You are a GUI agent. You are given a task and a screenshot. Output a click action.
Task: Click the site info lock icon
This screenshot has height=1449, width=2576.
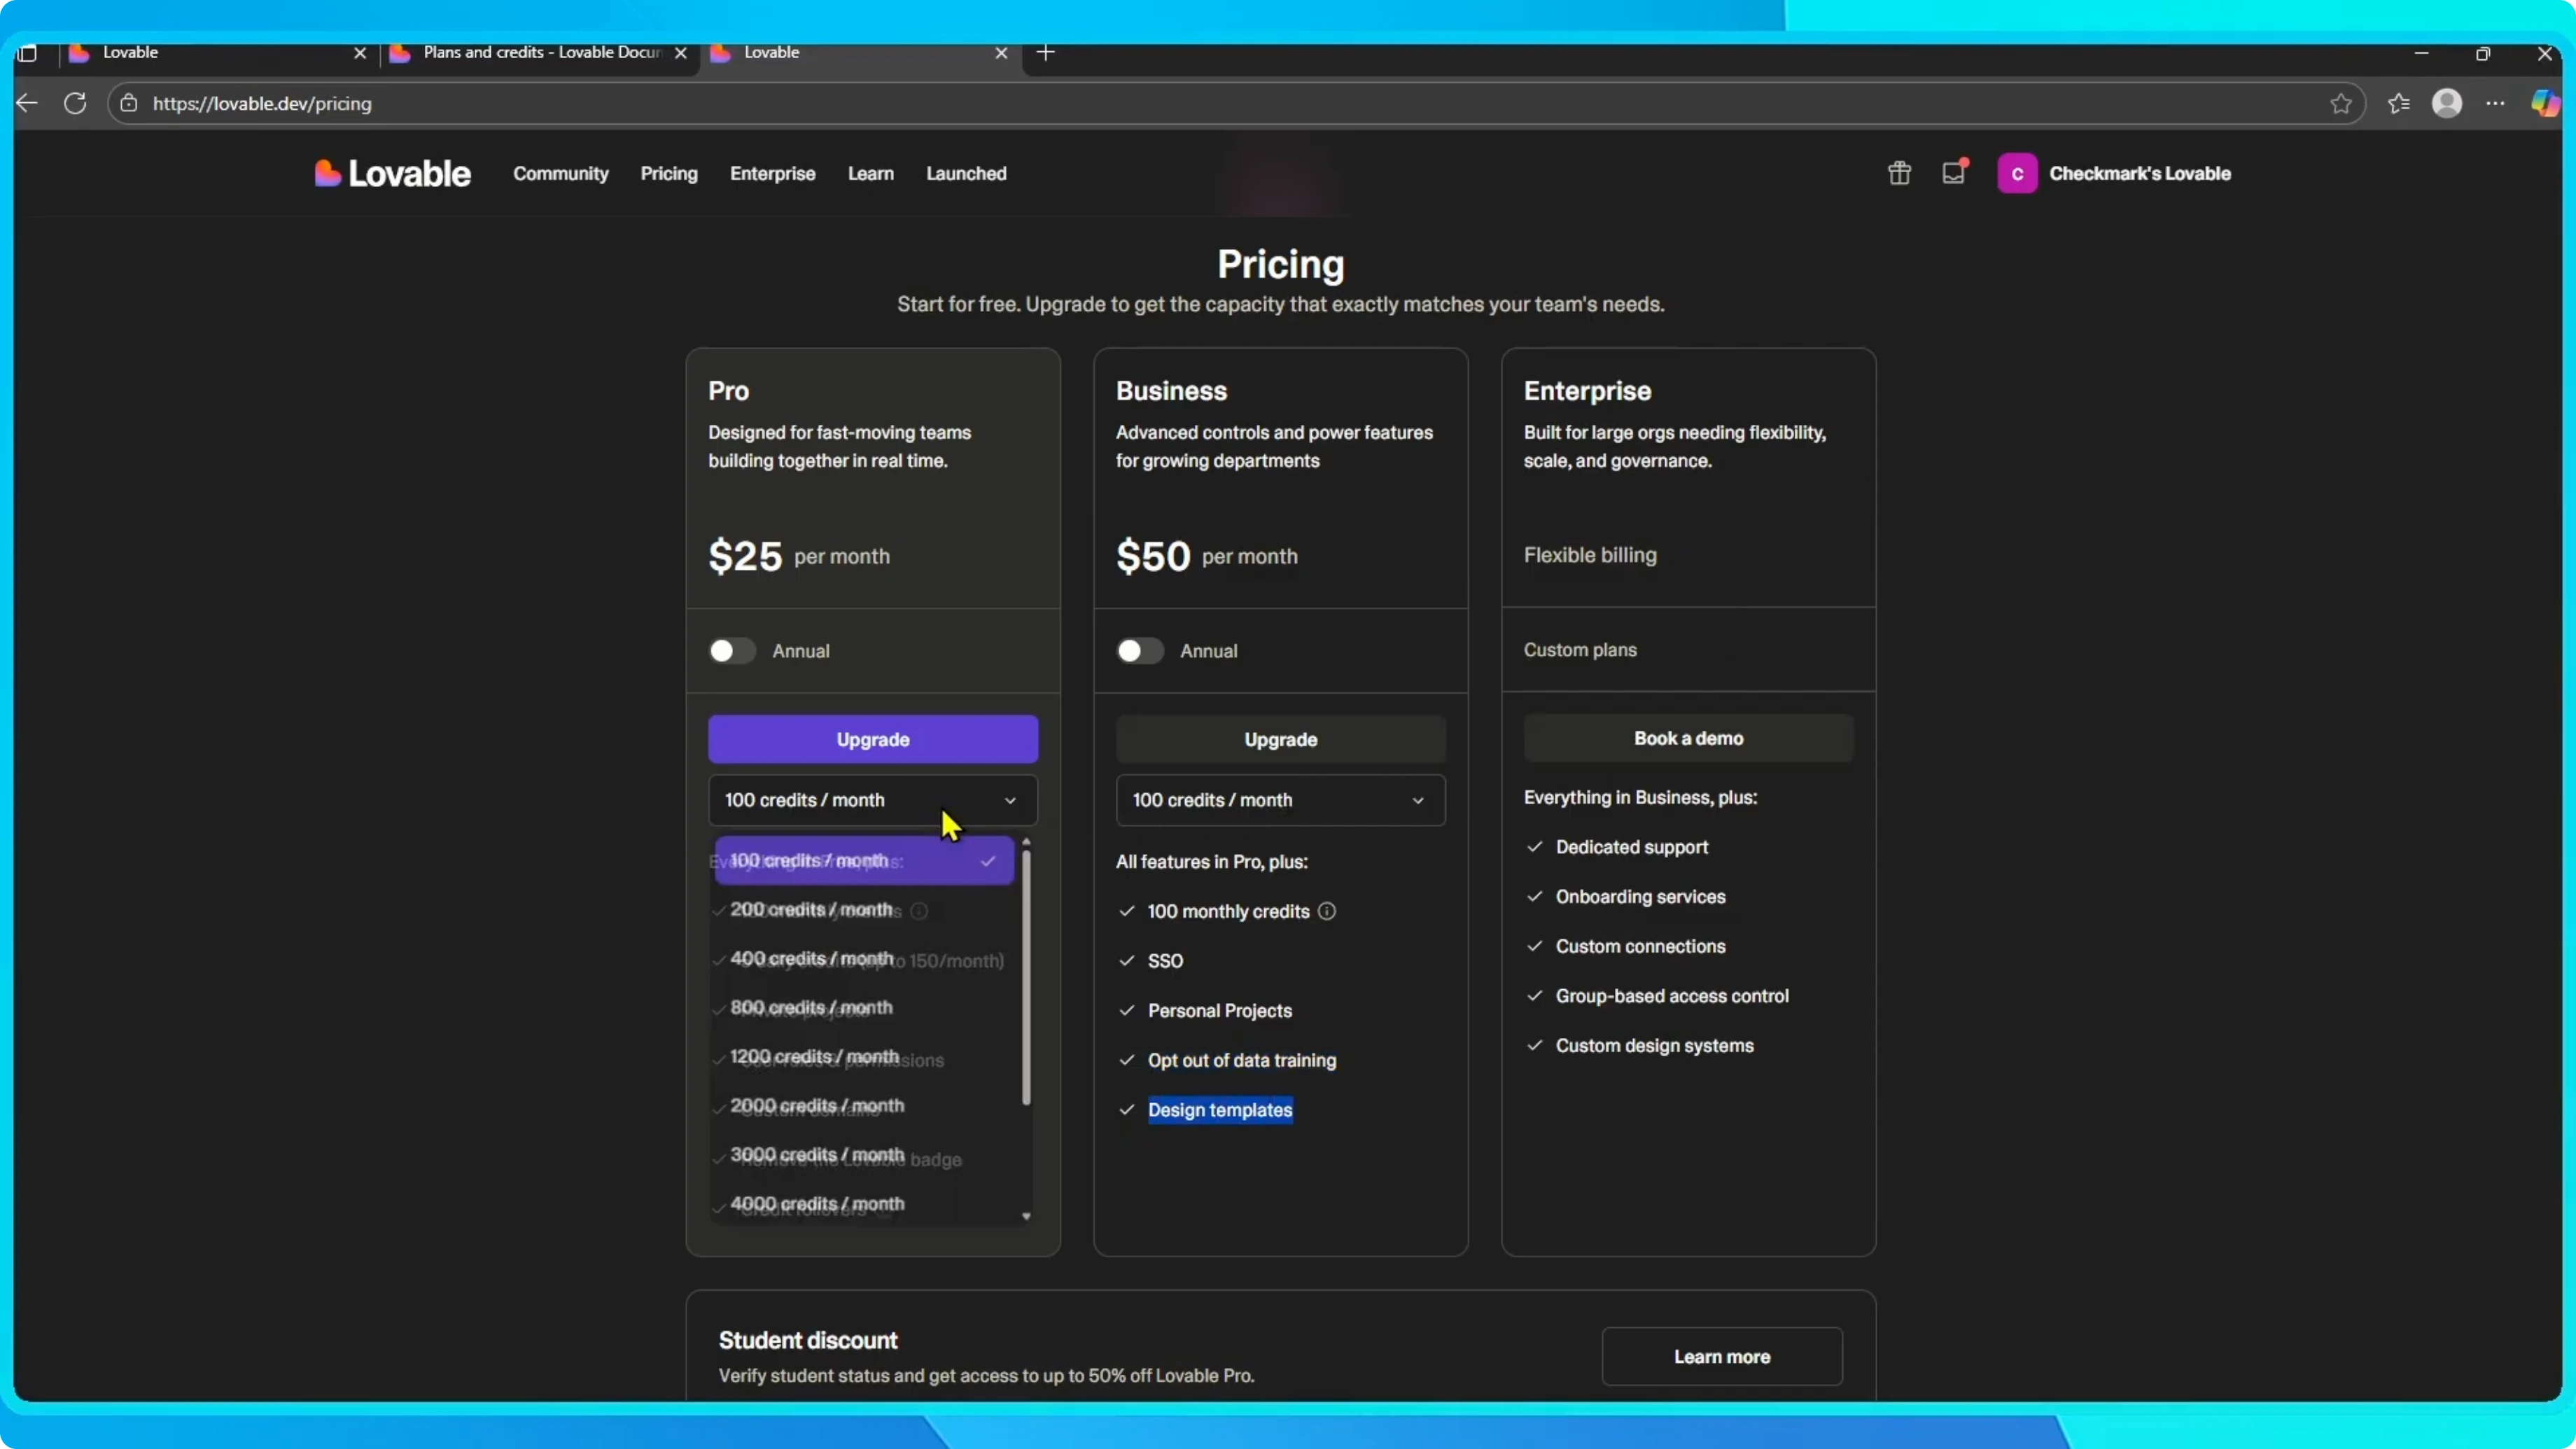tap(129, 103)
